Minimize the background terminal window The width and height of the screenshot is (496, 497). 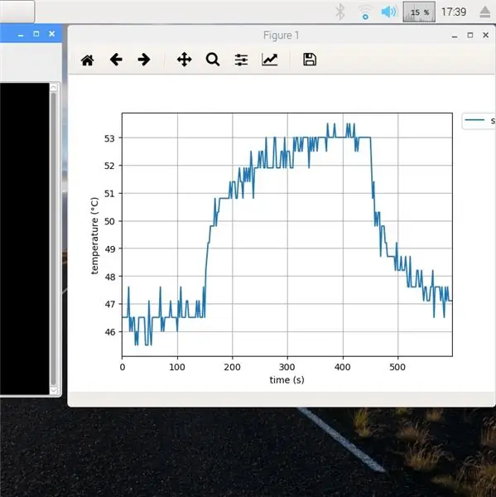(x=21, y=35)
